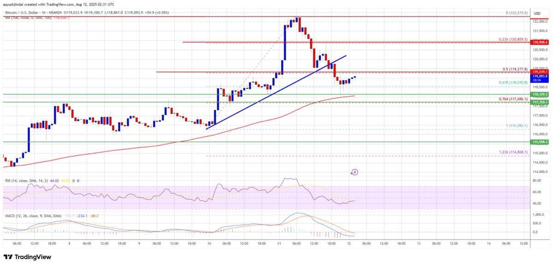Open the RSI (14, close, SMA) indicator legend
This screenshot has height=266, width=553.
[25, 181]
